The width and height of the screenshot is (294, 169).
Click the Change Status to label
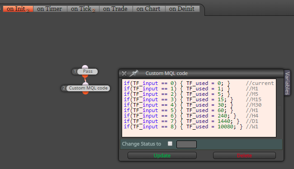[142, 144]
